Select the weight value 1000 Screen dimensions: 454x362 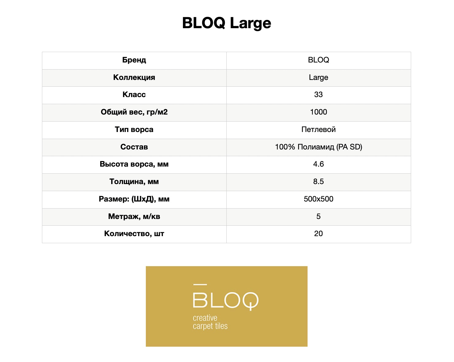coord(319,112)
